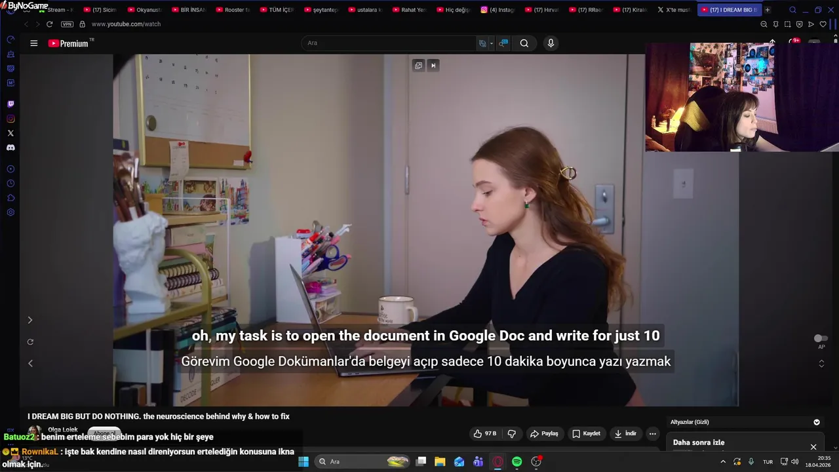
Task: Switch to the Instagram (4) tab
Action: [x=498, y=10]
